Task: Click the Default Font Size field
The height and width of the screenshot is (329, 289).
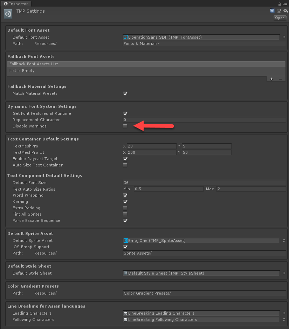Action: (204, 183)
